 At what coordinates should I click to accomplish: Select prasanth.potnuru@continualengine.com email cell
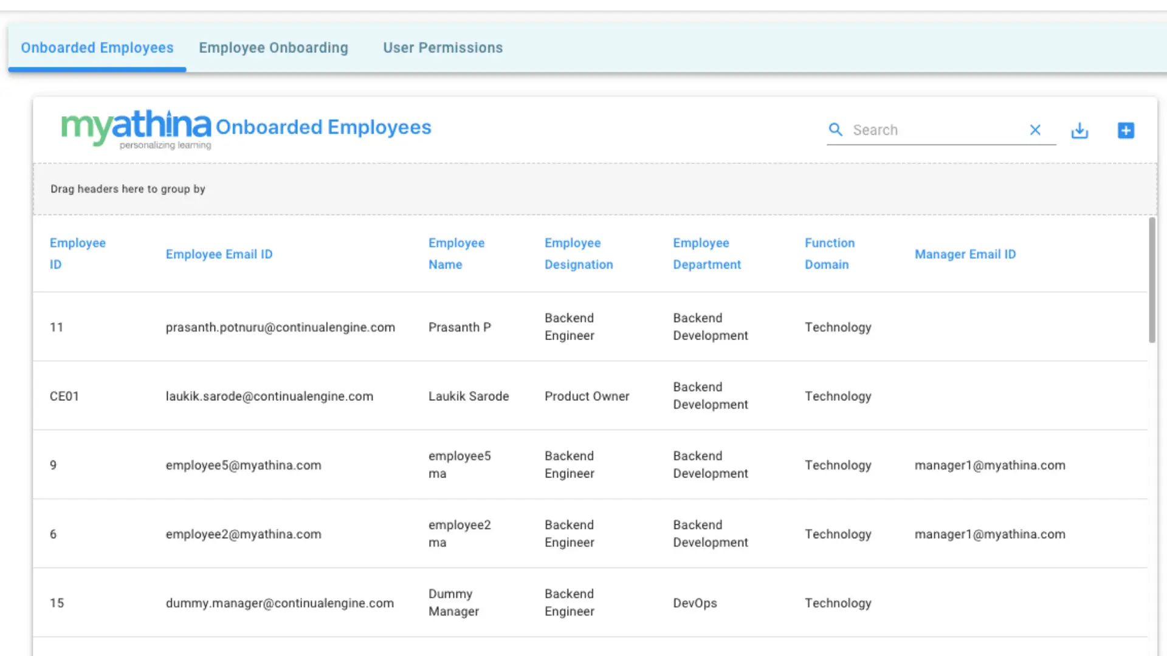pos(280,327)
